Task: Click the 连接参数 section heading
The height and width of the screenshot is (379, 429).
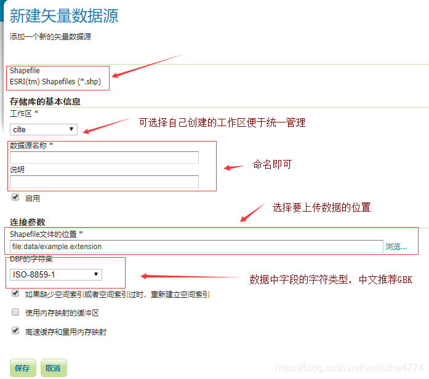Action: [x=27, y=222]
